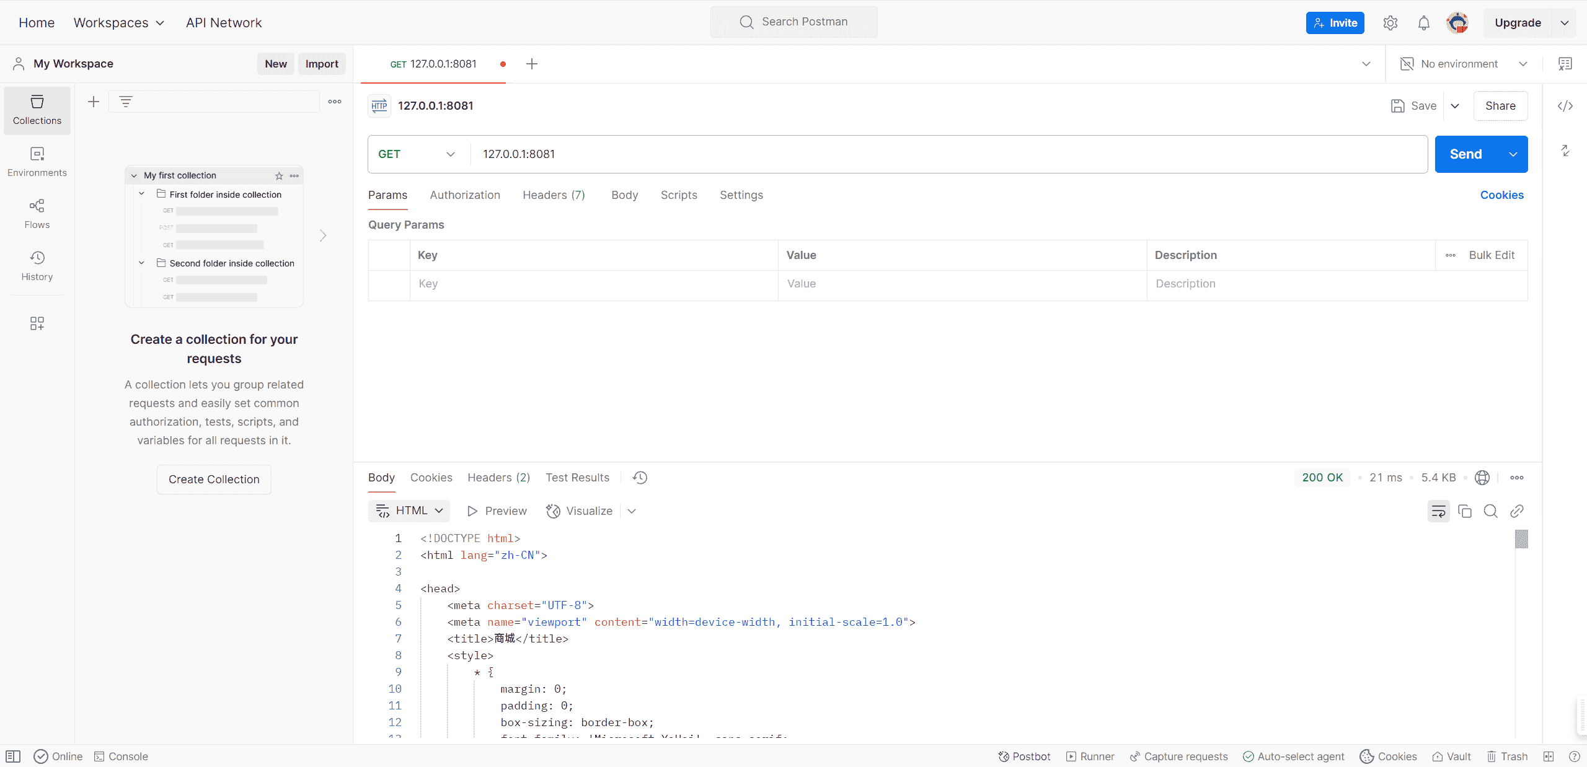Switch to the request Body tab
The height and width of the screenshot is (767, 1587).
(x=624, y=195)
